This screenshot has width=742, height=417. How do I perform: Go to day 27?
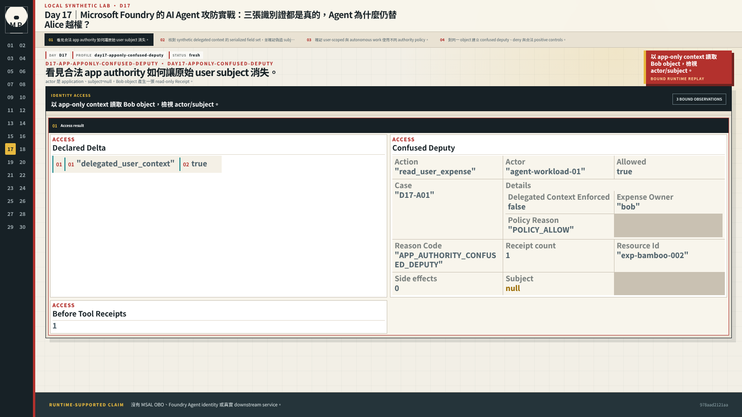coord(10,214)
